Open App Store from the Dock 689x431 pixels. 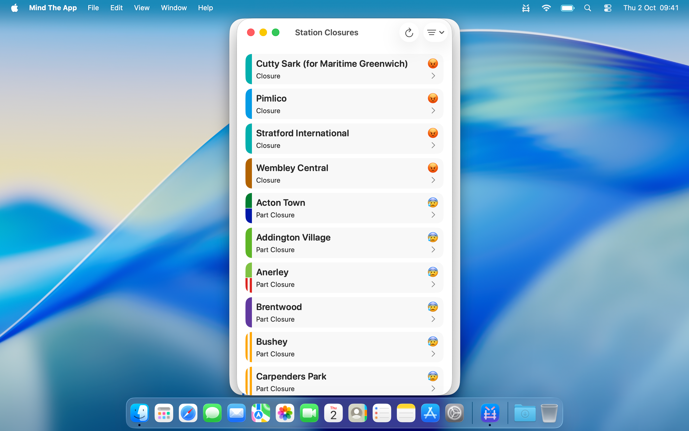click(430, 413)
